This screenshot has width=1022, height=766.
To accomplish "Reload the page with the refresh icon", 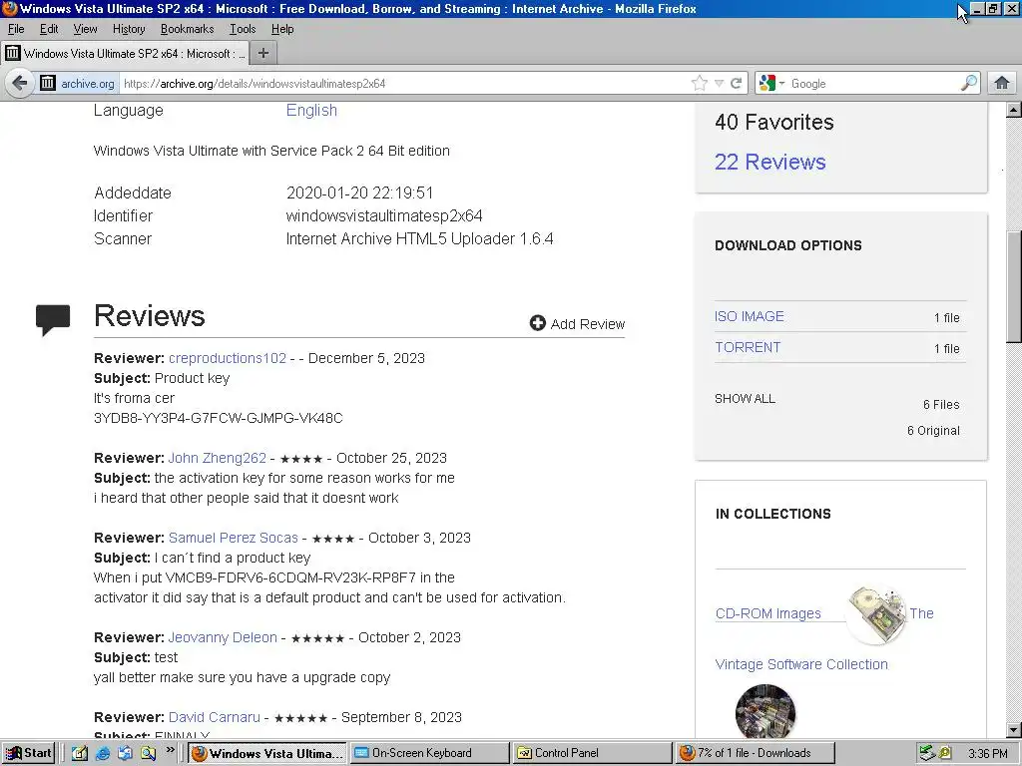I will click(737, 84).
